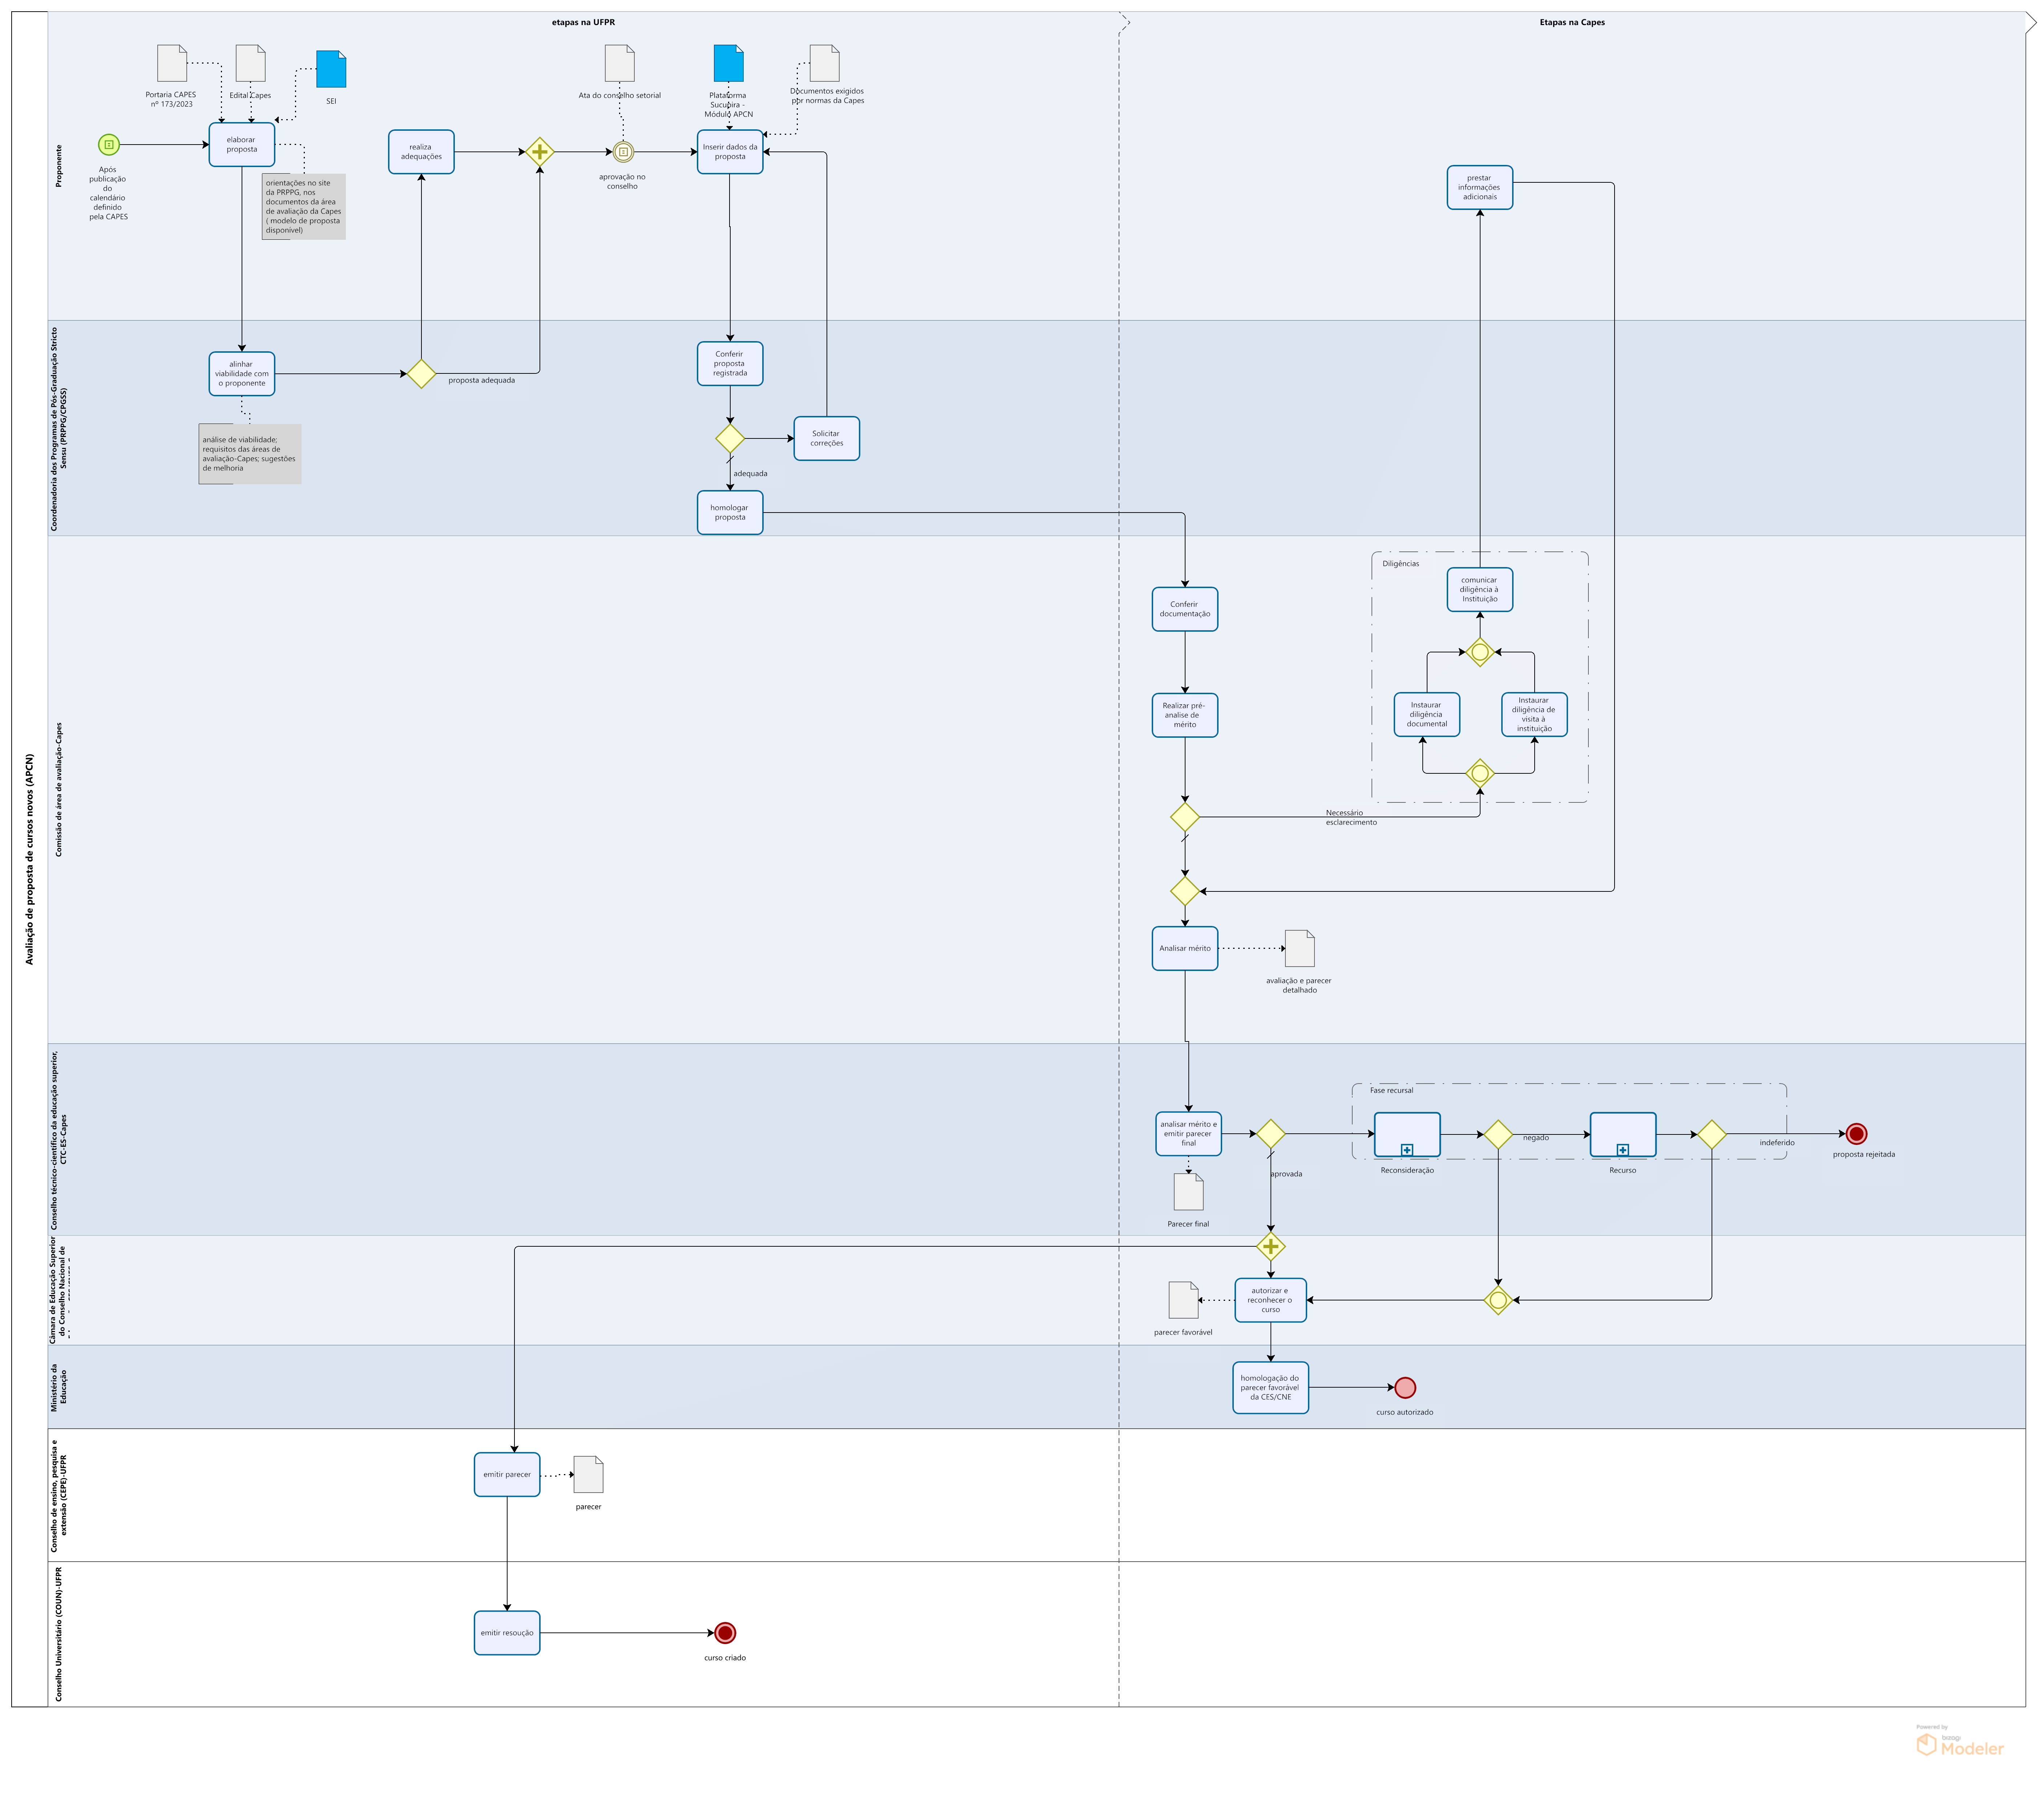Click the Portaria CAPES document icon
Viewport: 2044px width, 1813px height.
[x=172, y=63]
